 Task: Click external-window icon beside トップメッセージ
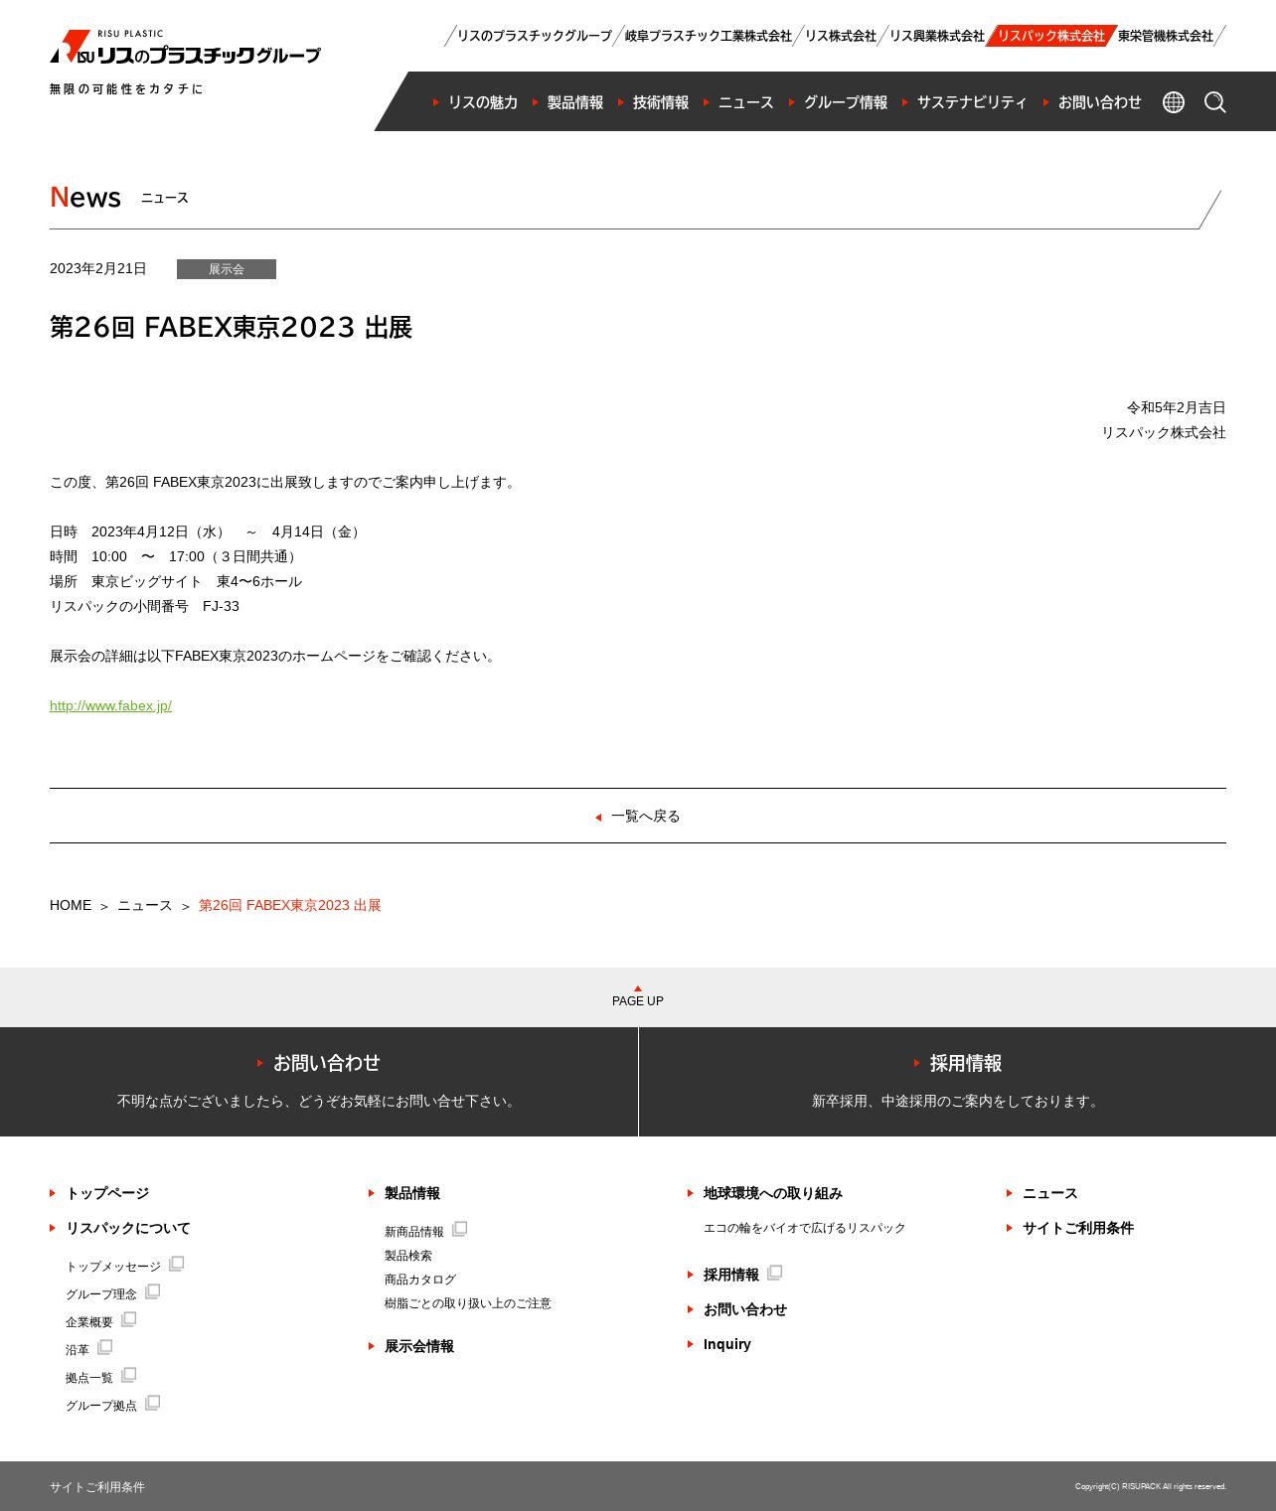[x=177, y=1264]
